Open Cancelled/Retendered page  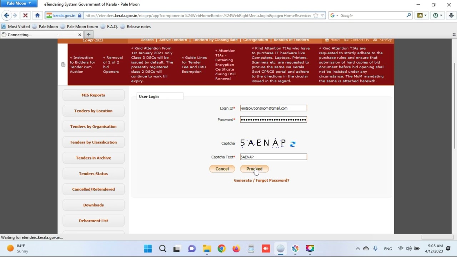coord(93,189)
